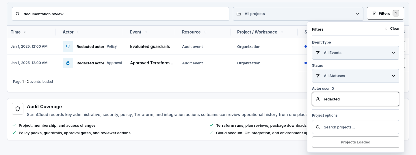Click the Project / Workspace column header

(x=257, y=32)
